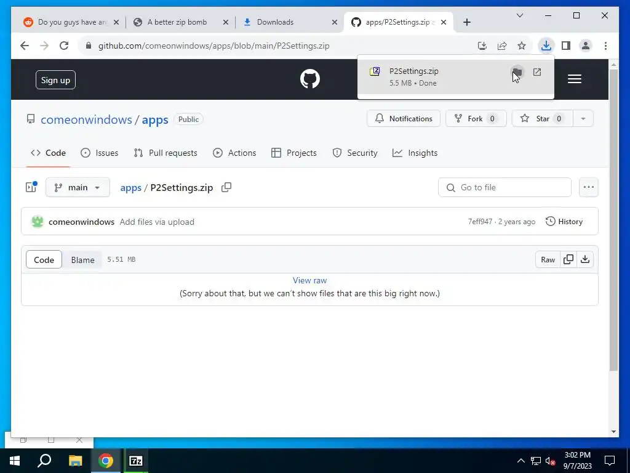Open the Issues tab
The height and width of the screenshot is (473, 630).
[x=99, y=153]
